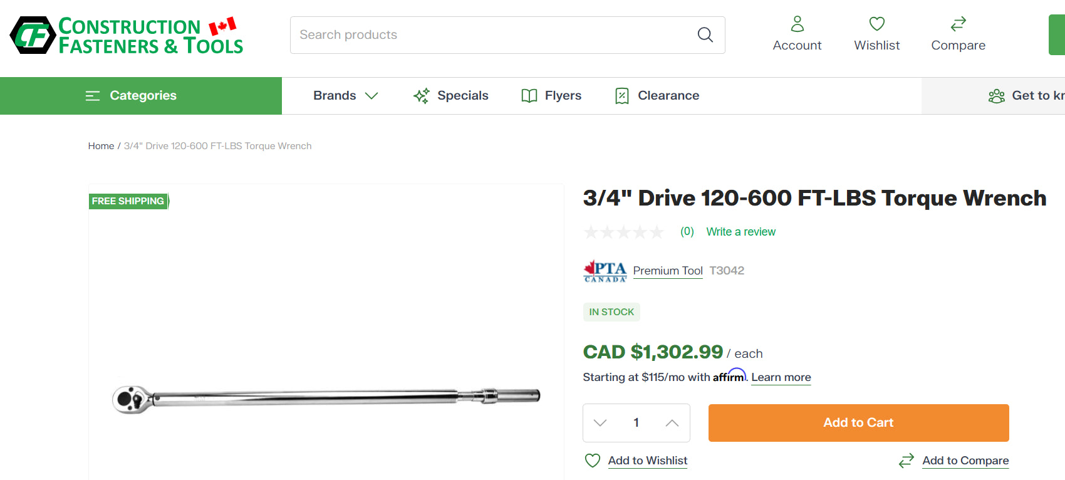Click the PTA Canada brand logo
The width and height of the screenshot is (1065, 480).
coord(605,271)
